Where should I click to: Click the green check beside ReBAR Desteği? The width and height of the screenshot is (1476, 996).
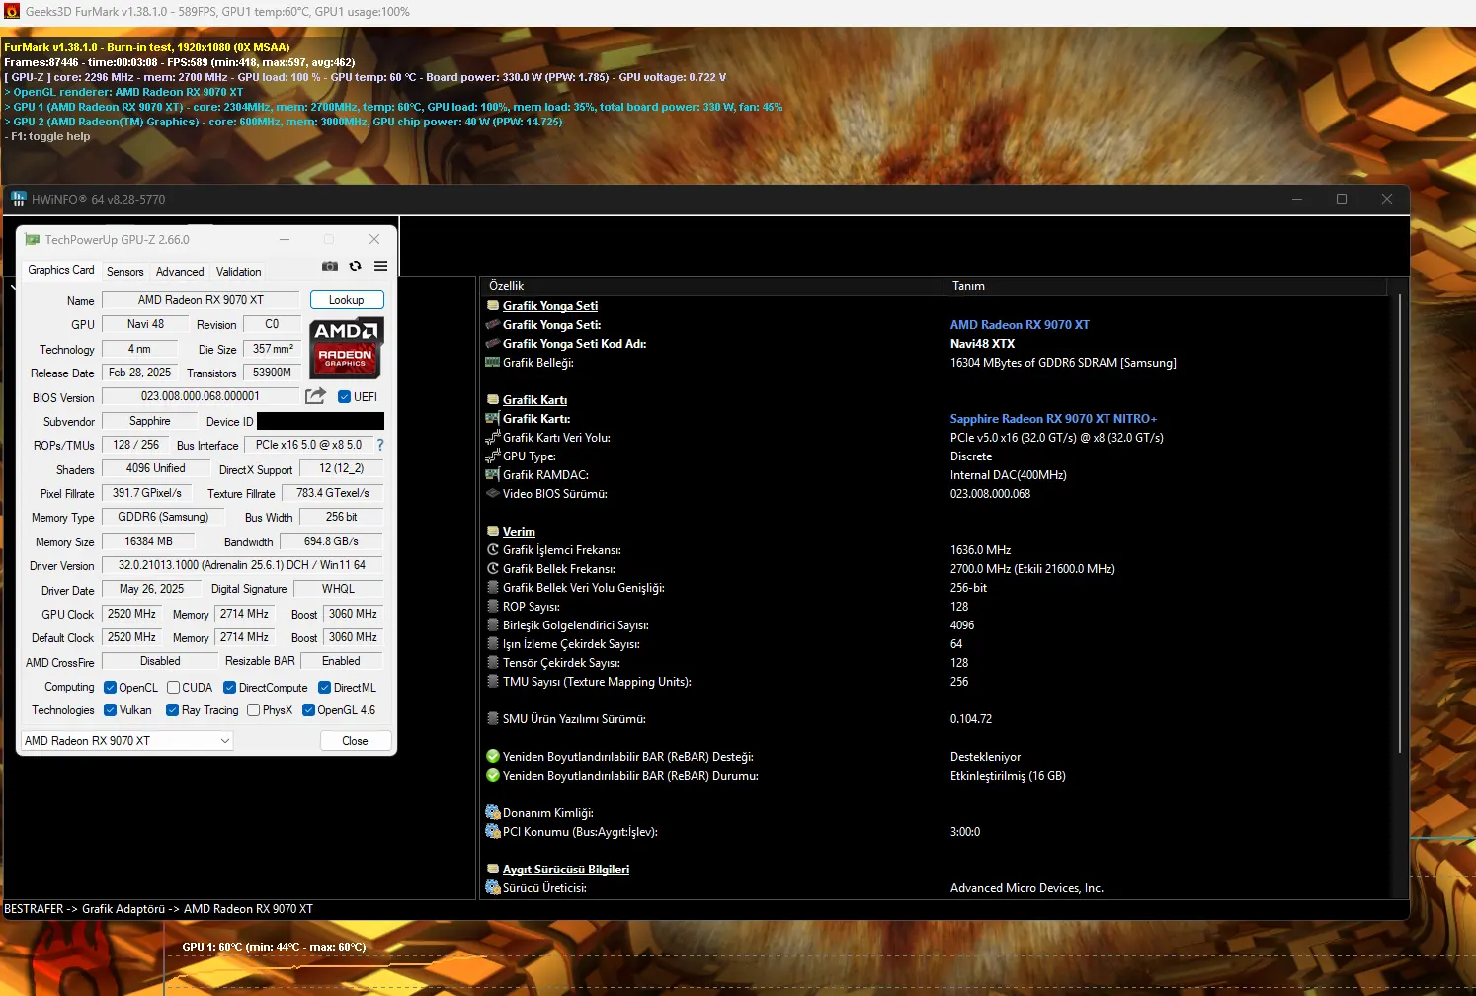[x=493, y=756]
